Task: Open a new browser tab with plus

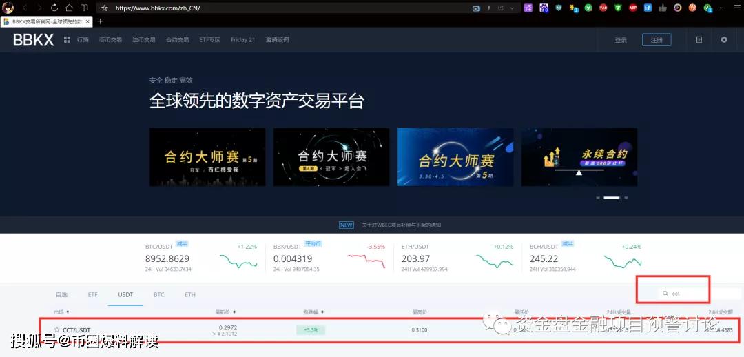Action: coord(100,21)
